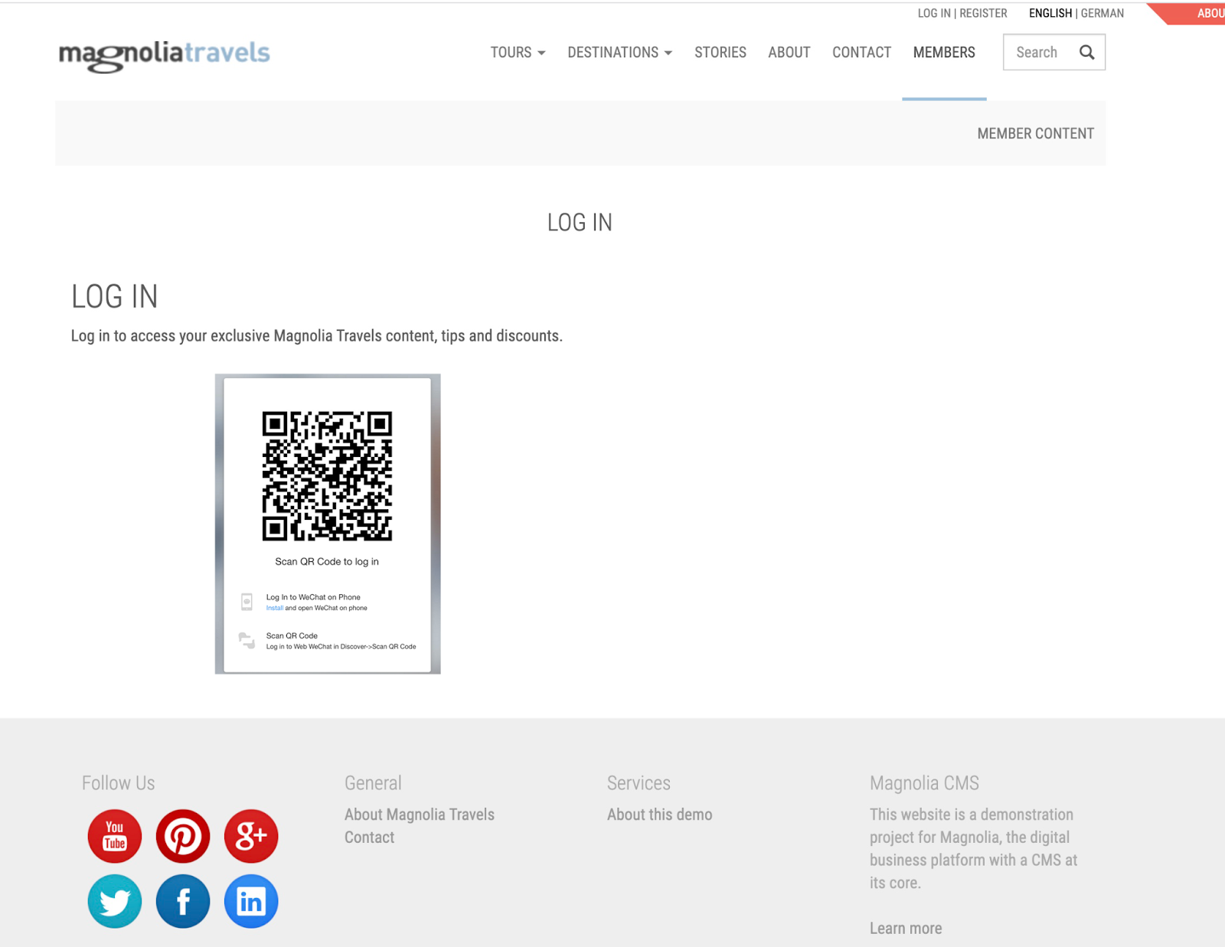Image resolution: width=1225 pixels, height=947 pixels.
Task: Open the Twitter bird icon
Action: tap(115, 901)
